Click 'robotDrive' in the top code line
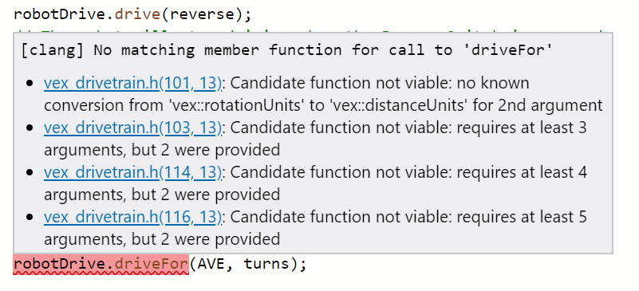Screen dimensions: 639x291 click(x=60, y=14)
